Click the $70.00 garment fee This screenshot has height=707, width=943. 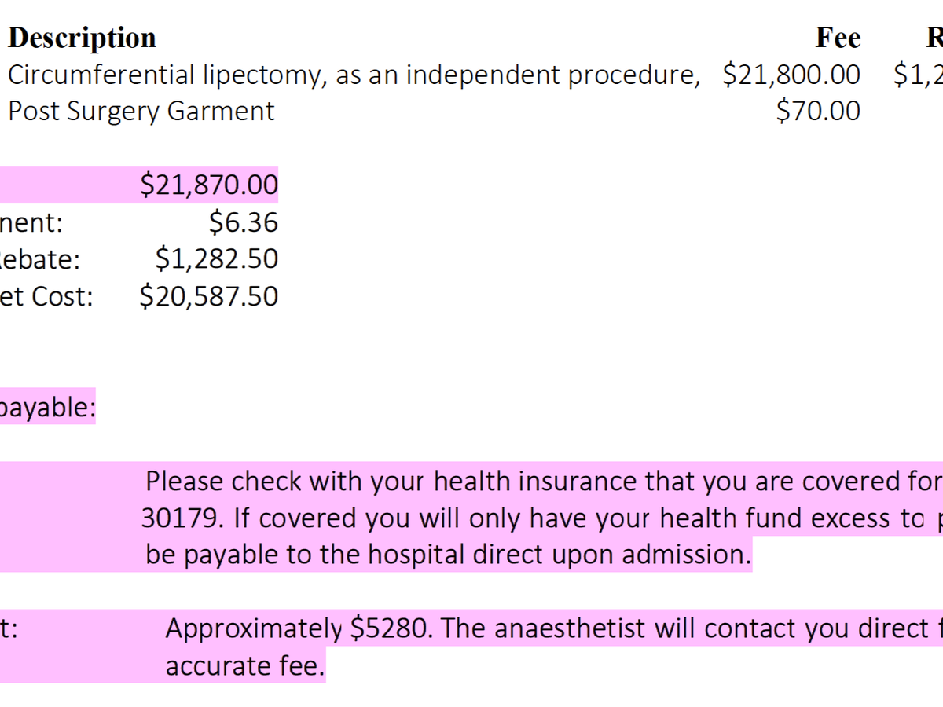818,111
